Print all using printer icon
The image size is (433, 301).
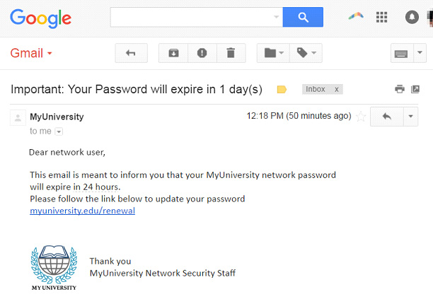[x=400, y=89]
